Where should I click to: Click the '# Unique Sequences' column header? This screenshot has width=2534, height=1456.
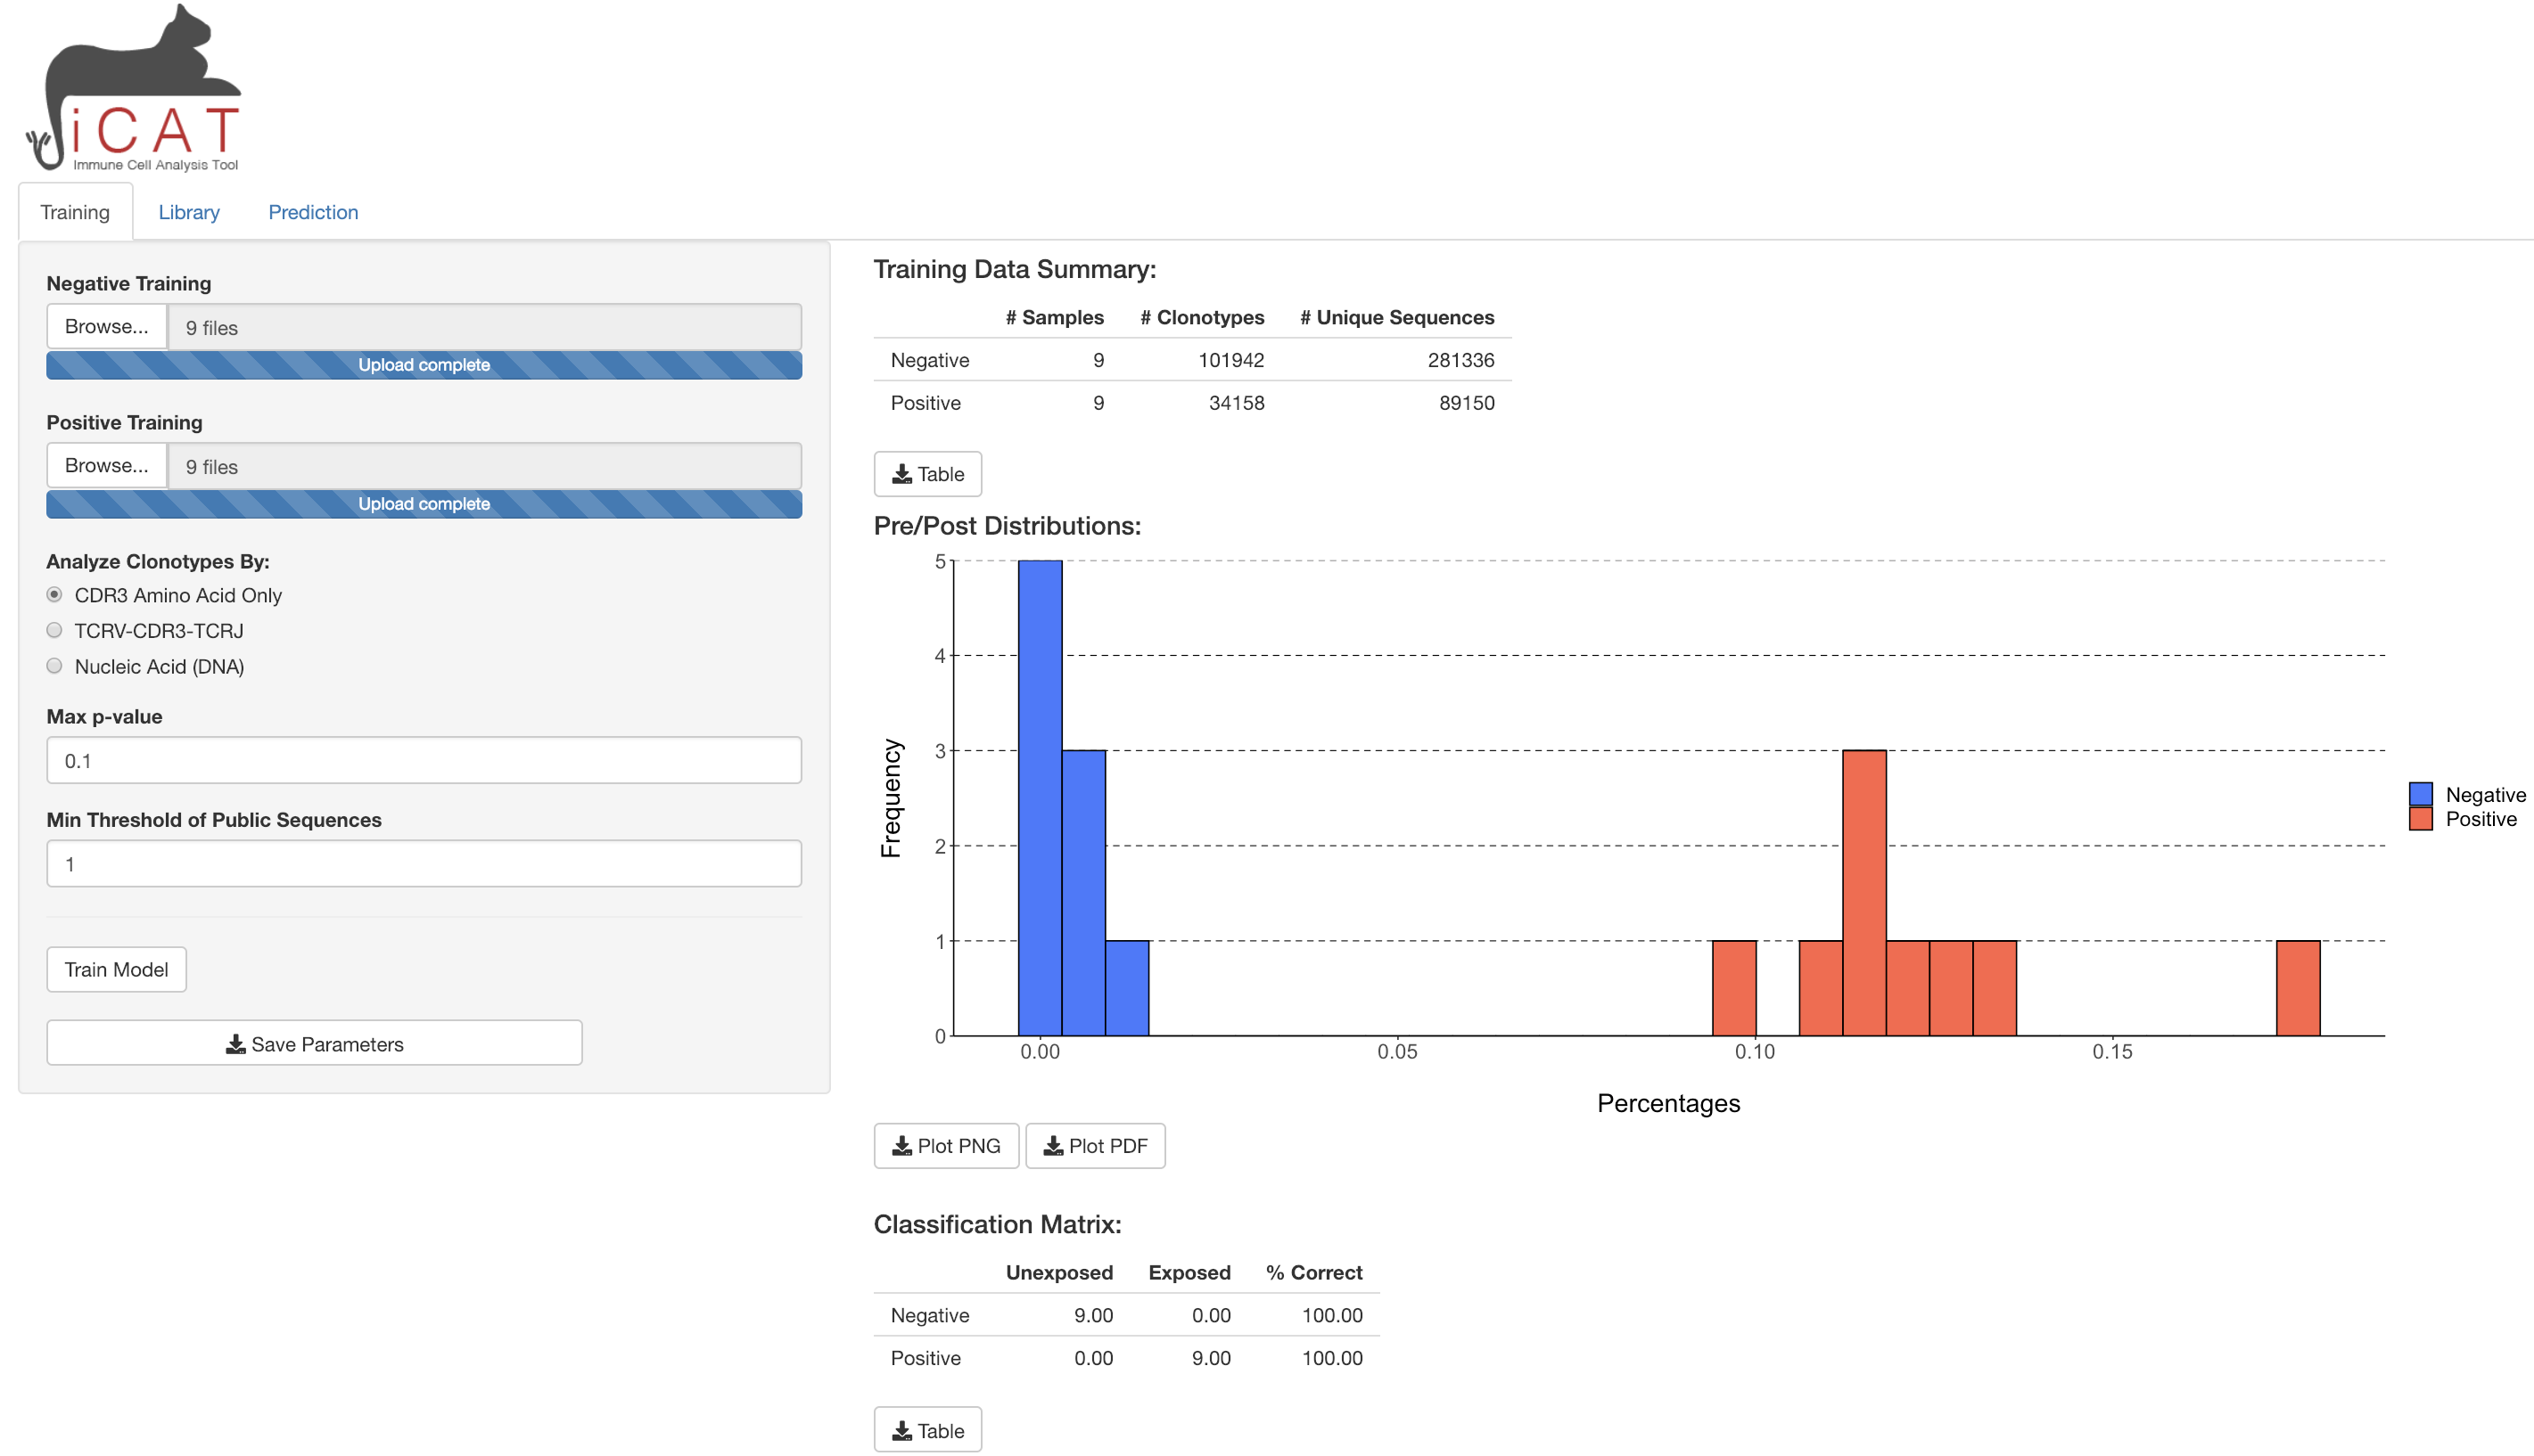tap(1396, 317)
